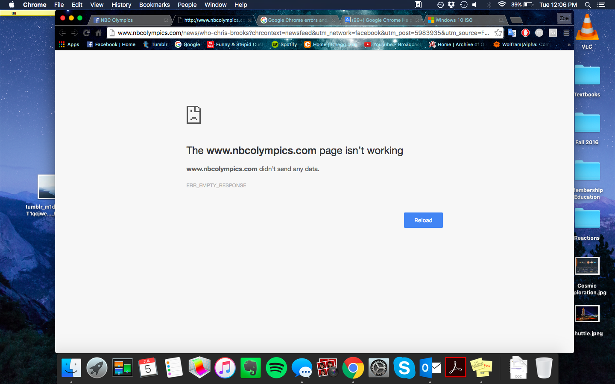Switch to the (99+) Google Chrome Help tab
This screenshot has width=615, height=384.
(x=382, y=20)
